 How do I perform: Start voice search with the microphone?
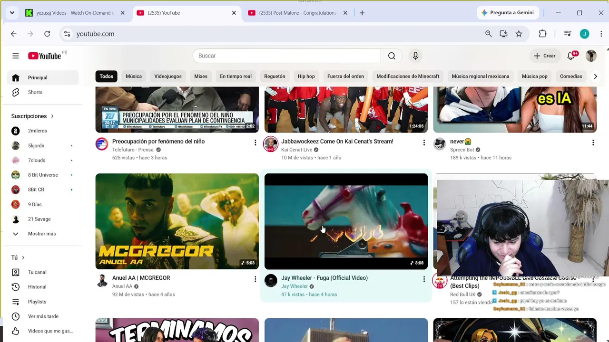pyautogui.click(x=415, y=56)
